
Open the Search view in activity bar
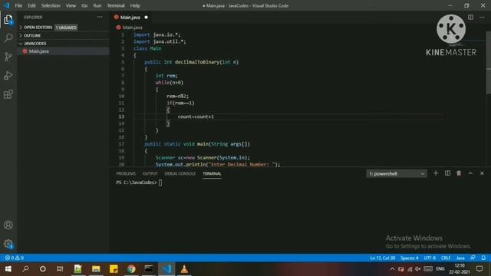click(8, 38)
